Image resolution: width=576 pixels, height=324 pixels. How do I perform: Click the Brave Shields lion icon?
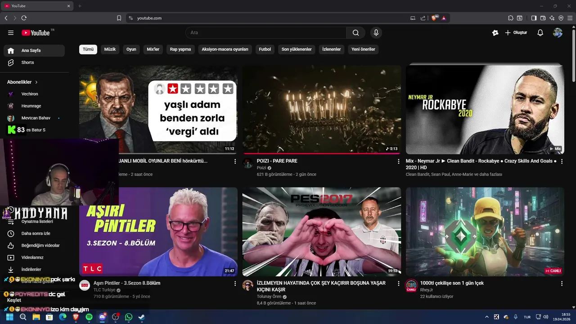[x=435, y=18]
